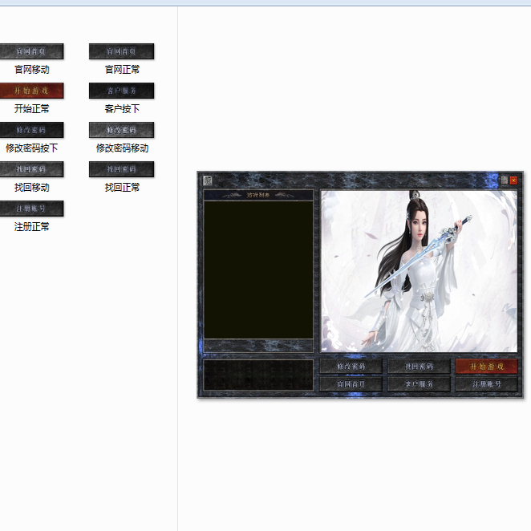531x531 pixels.
Task: Click 官网首页 button in the launcher
Action: pyautogui.click(x=351, y=384)
